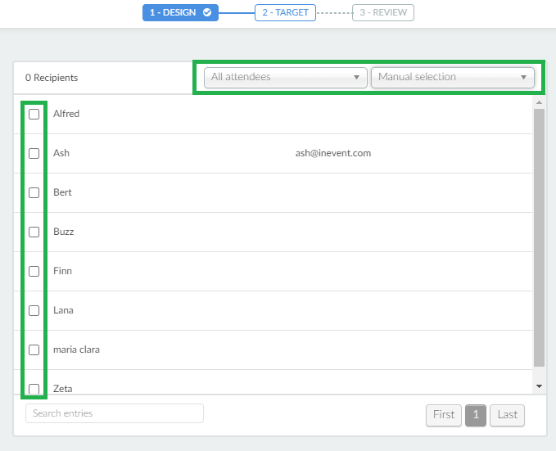Open the 2 - TARGET step
556x451 pixels.
[285, 13]
